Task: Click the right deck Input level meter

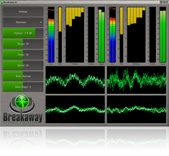Action: pyautogui.click(x=113, y=35)
